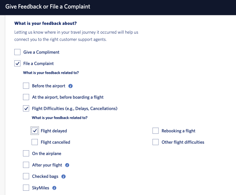The height and width of the screenshot is (195, 236).
Task: Select the On the airplane checkbox
Action: click(x=26, y=153)
